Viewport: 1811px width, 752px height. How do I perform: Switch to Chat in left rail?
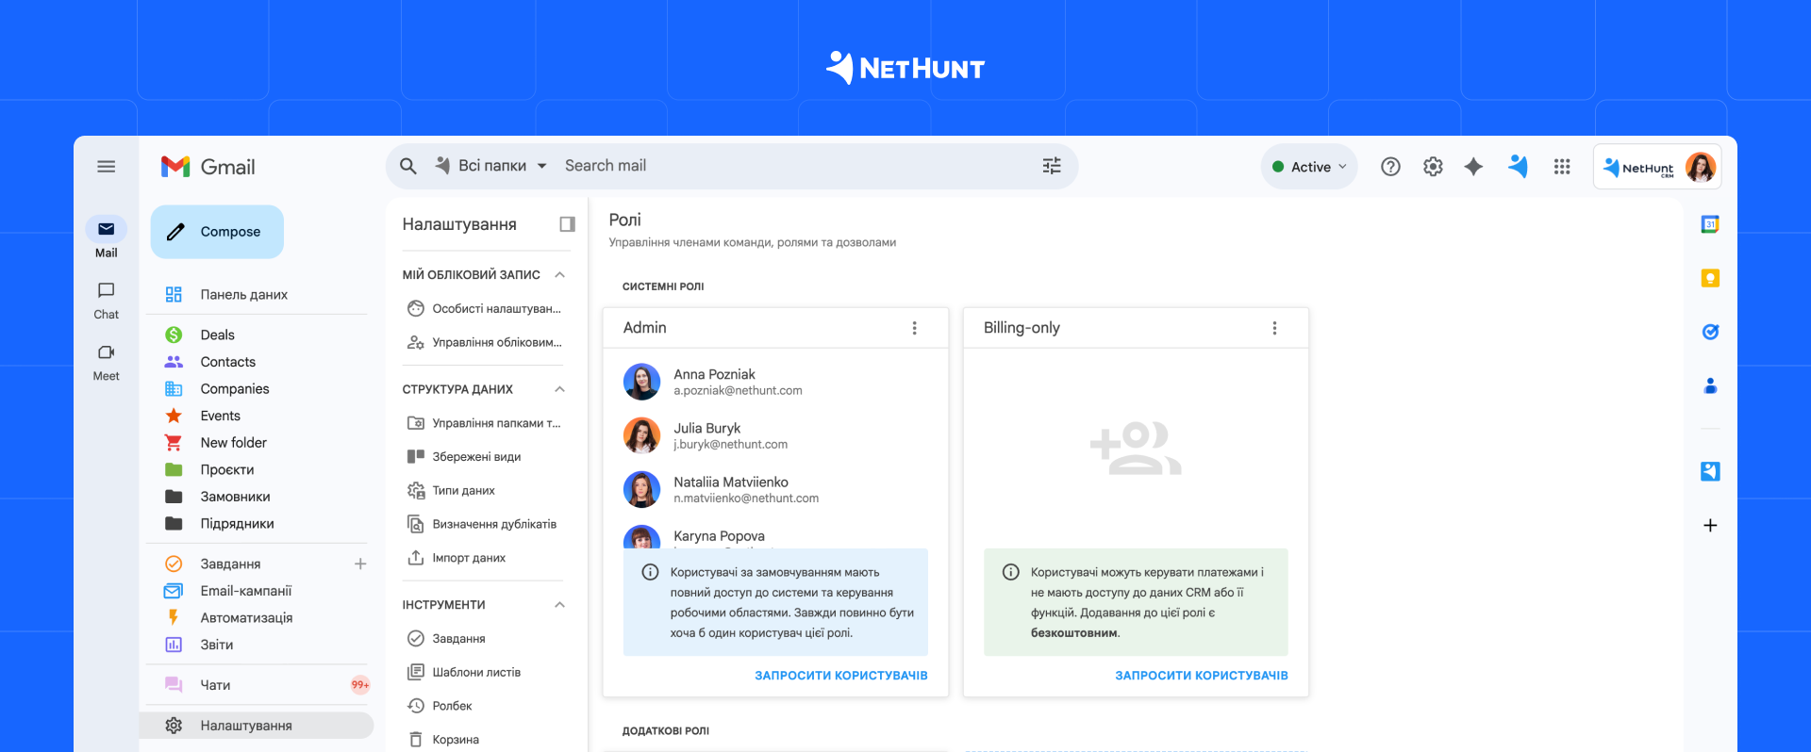click(x=107, y=301)
